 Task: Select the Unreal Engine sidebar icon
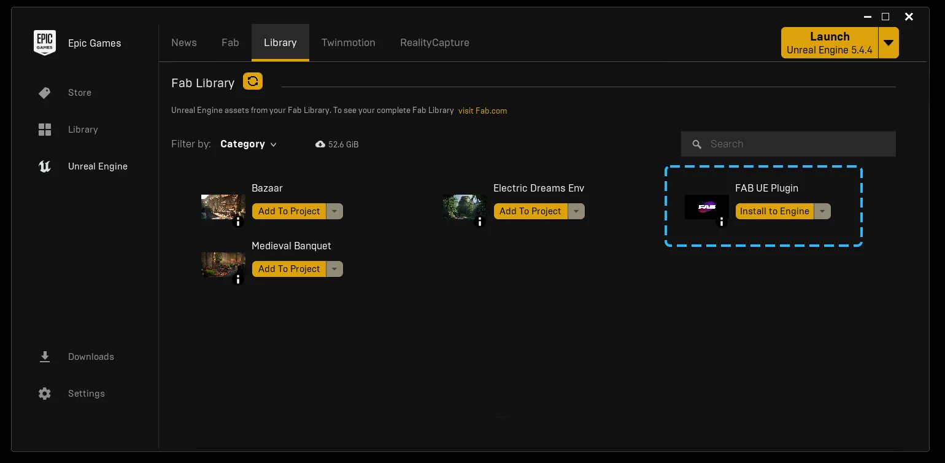pos(44,166)
